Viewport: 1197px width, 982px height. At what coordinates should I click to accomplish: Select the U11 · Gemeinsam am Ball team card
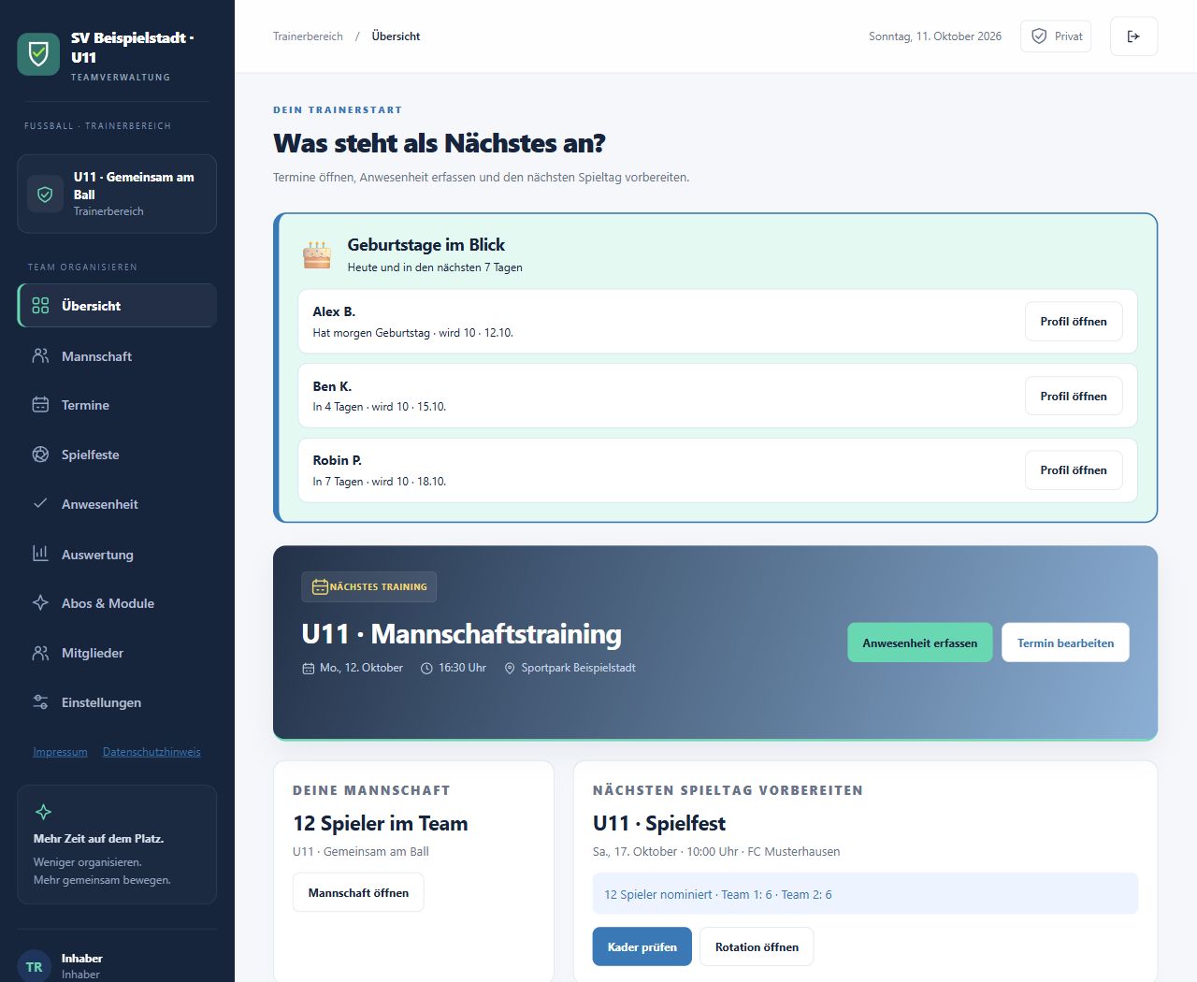click(117, 194)
